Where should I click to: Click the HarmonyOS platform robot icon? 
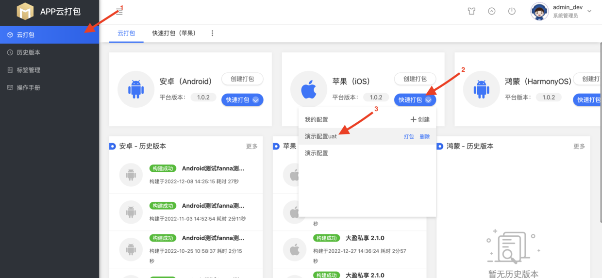[x=481, y=89]
